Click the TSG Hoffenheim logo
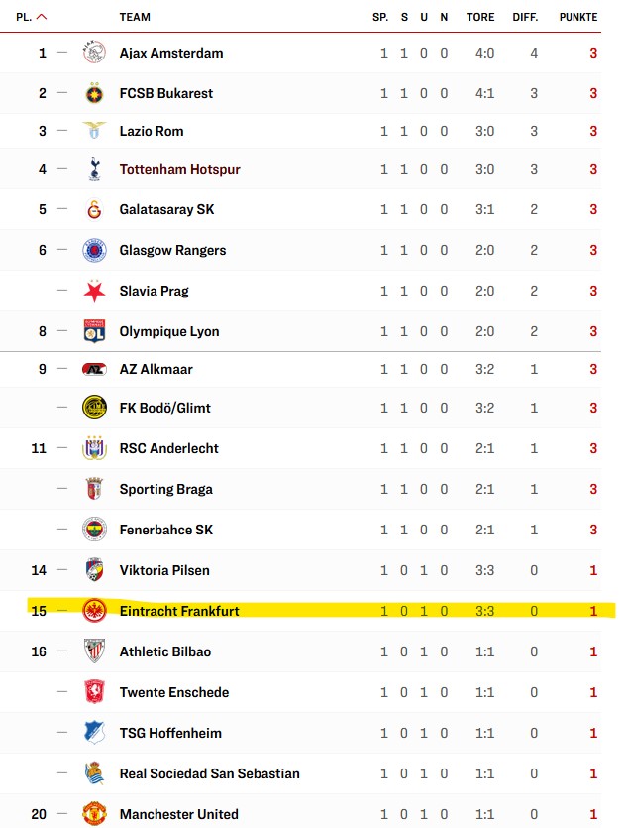 click(x=94, y=733)
